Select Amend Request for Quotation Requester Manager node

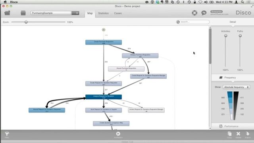(146, 110)
